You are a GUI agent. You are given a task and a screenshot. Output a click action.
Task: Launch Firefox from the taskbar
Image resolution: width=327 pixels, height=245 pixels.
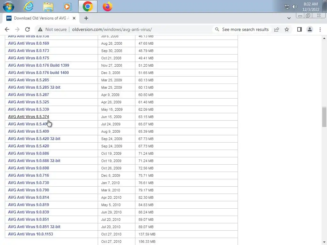(107, 6)
